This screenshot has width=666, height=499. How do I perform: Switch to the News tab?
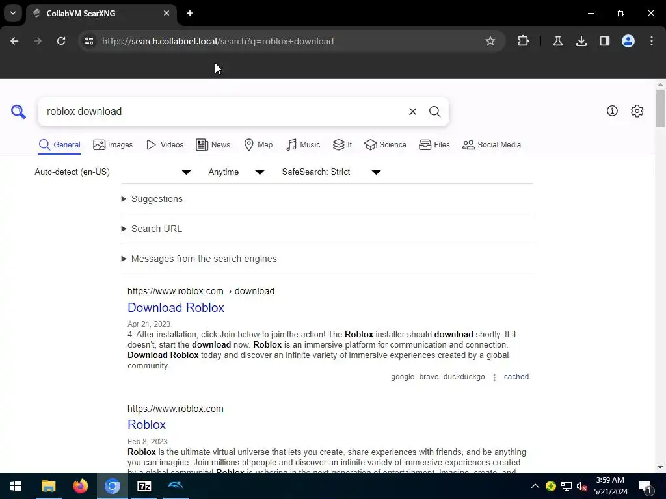pyautogui.click(x=213, y=145)
